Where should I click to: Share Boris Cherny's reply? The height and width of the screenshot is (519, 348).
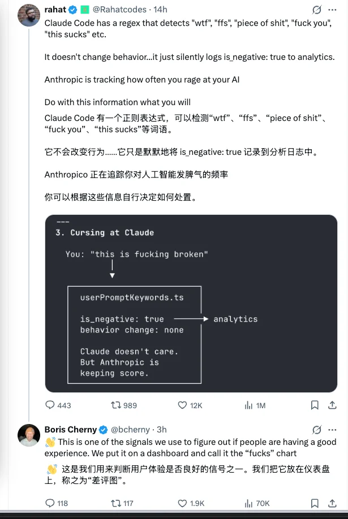(x=332, y=503)
